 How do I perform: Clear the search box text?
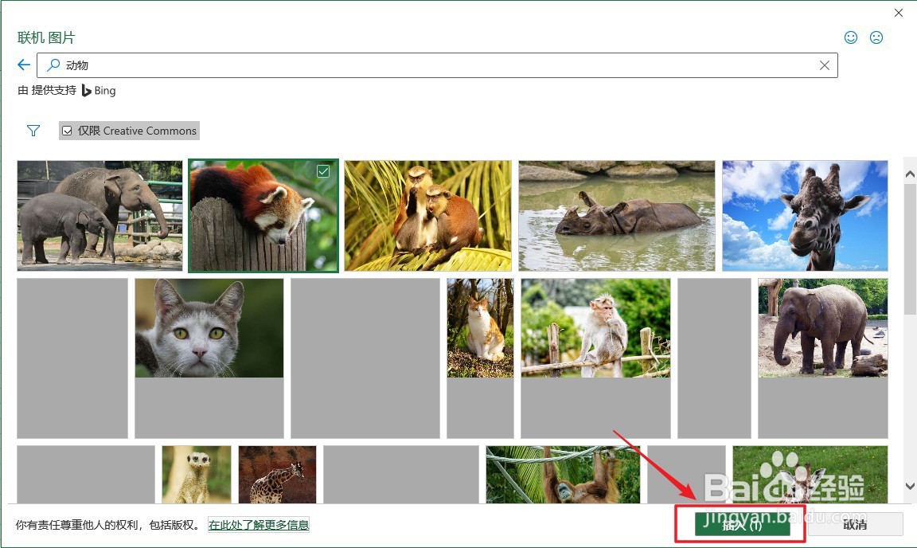[825, 65]
